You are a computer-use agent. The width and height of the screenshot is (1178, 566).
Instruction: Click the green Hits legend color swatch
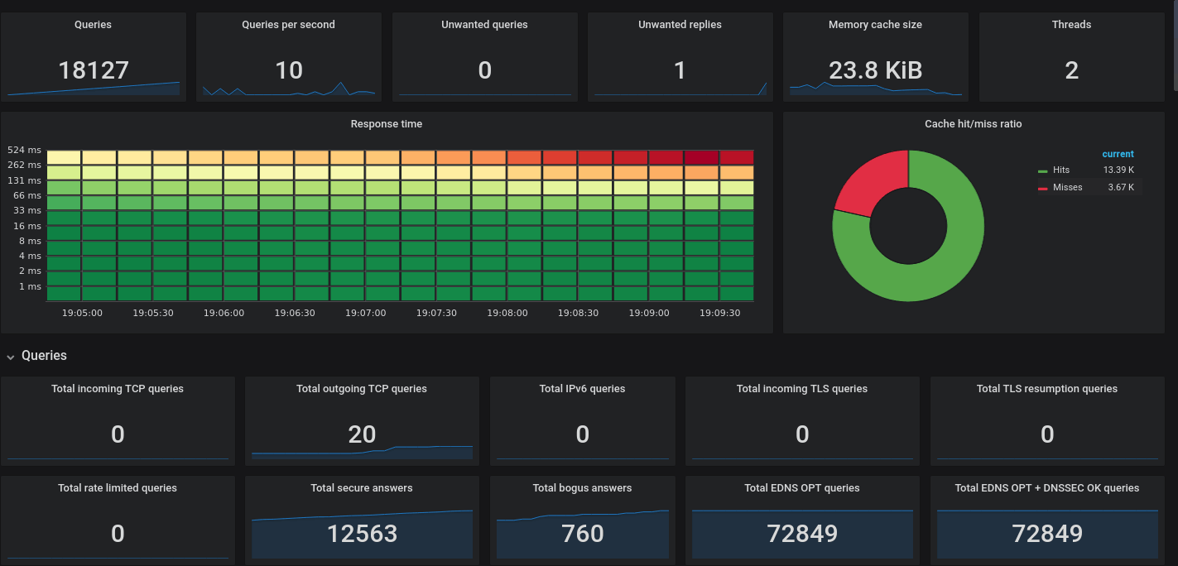1042,170
